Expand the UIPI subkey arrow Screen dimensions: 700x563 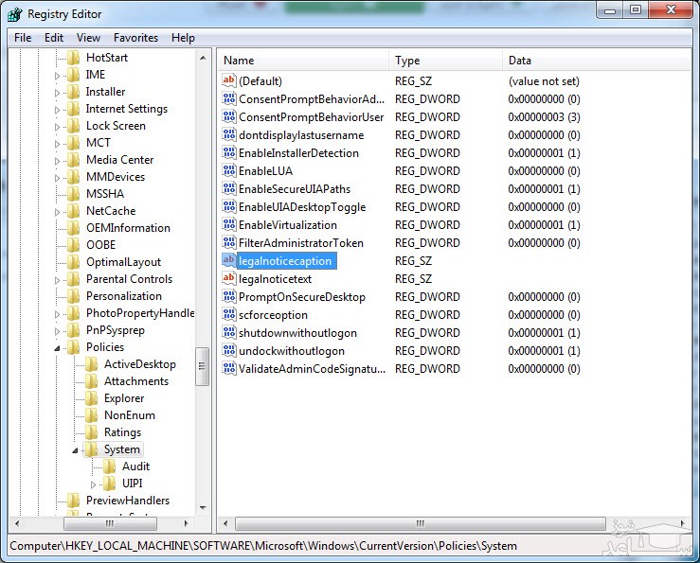94,484
